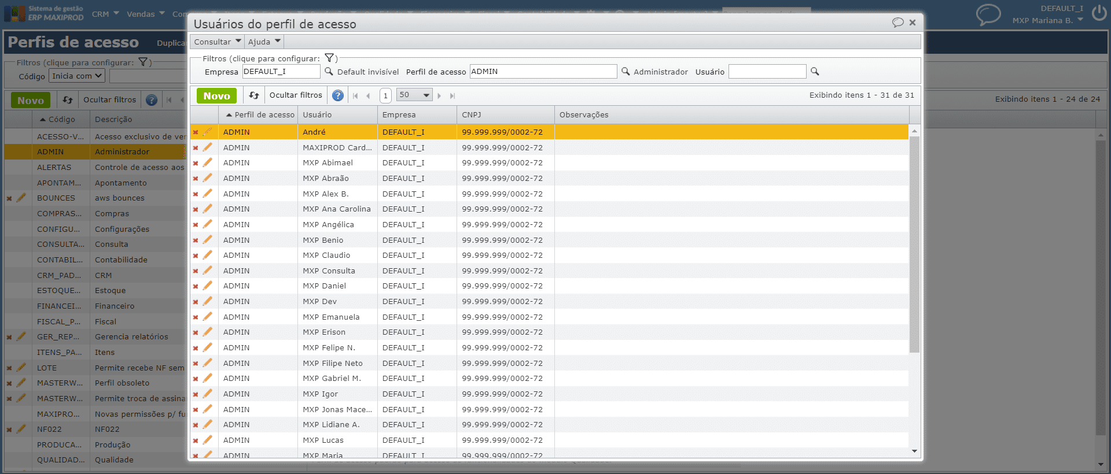1111x474 pixels.
Task: Edit the BOUNCES profile in background list
Action: pos(21,198)
